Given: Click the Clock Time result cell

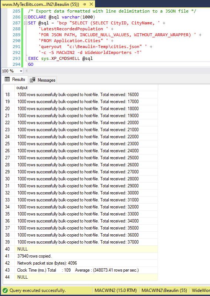Looking at the screenshot, I should click(86, 270).
